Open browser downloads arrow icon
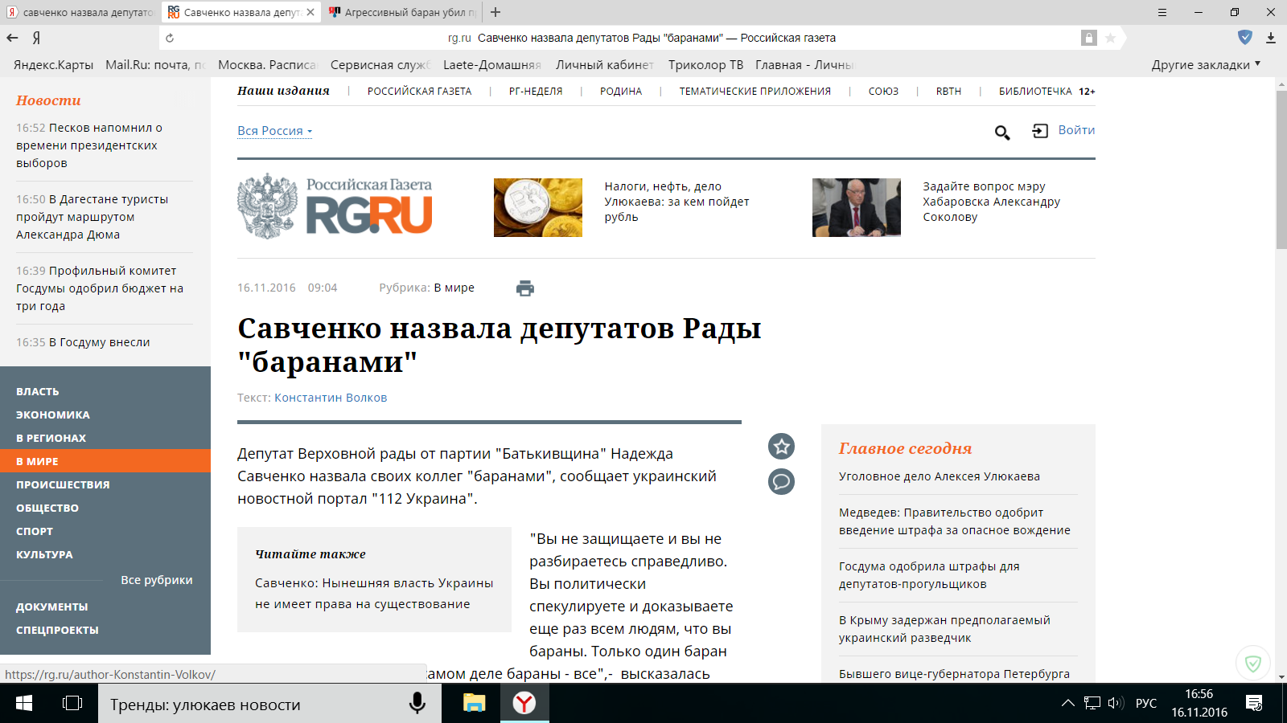This screenshot has height=723, width=1287. pos(1271,38)
